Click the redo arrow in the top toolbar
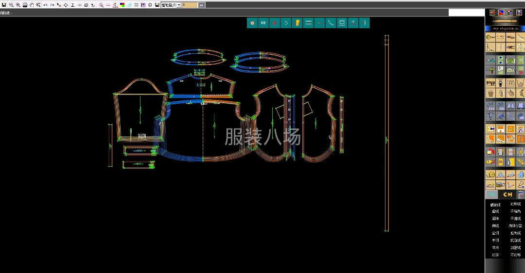Viewport: 525px width, 273px height. tap(52, 5)
